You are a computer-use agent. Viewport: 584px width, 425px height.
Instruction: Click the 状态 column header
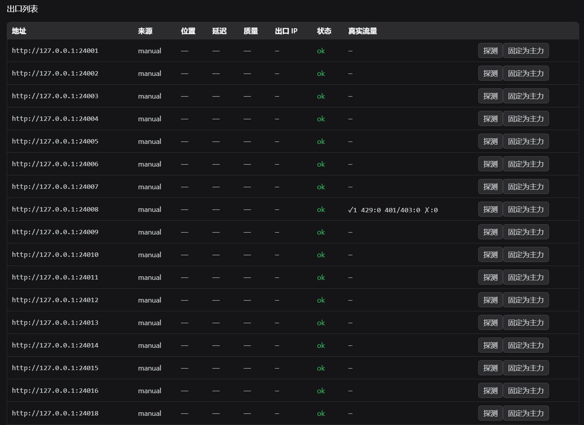324,31
